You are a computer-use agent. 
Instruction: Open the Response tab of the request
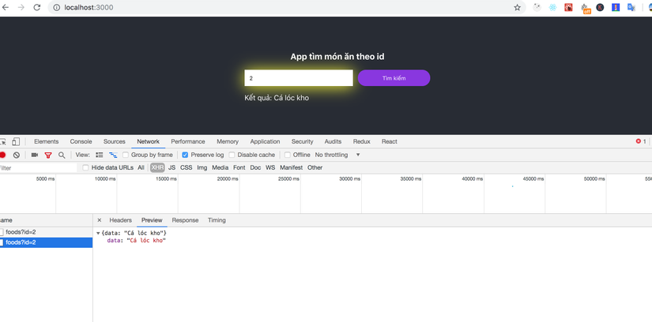(x=185, y=220)
